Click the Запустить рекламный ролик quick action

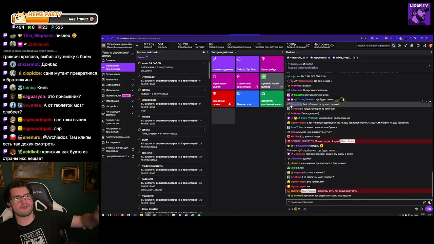click(x=272, y=99)
